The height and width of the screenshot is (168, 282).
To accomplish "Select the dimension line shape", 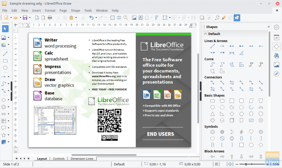I will coord(232,53).
